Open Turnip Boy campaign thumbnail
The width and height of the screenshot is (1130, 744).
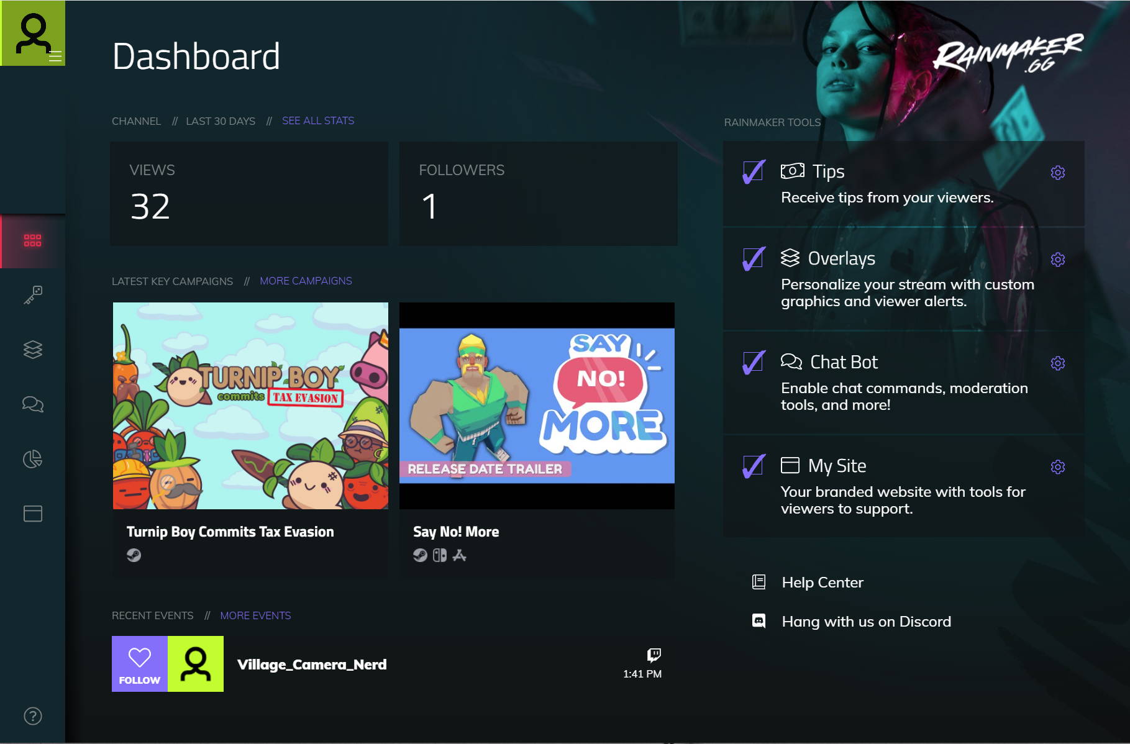tap(250, 406)
